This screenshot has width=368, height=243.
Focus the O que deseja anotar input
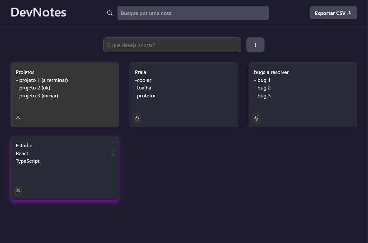click(x=172, y=45)
